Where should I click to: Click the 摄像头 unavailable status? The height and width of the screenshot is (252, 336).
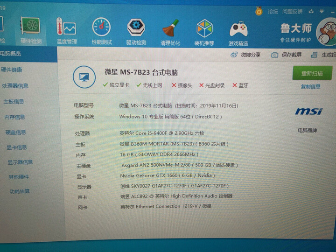coord(182,85)
